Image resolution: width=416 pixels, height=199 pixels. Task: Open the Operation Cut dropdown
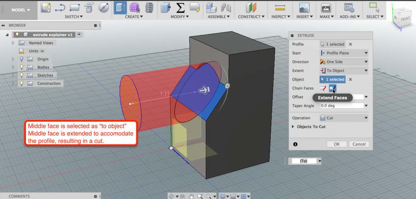344,118
